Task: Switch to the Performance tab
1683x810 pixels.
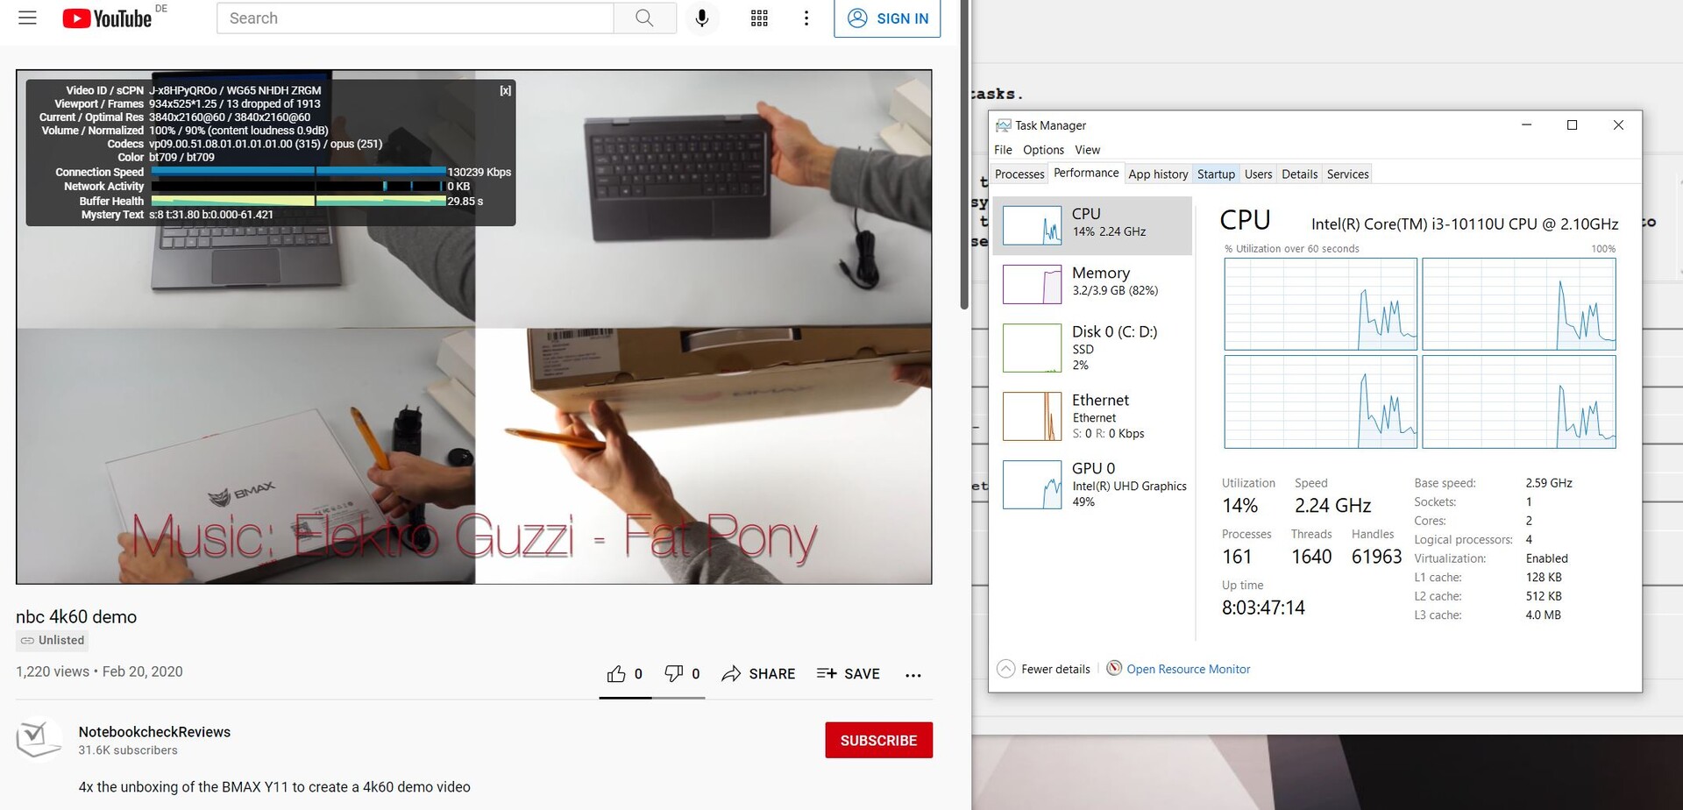Action: tap(1086, 173)
